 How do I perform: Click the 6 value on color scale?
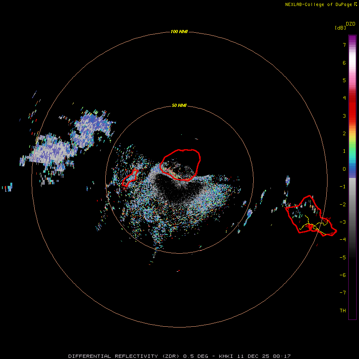click(x=344, y=63)
